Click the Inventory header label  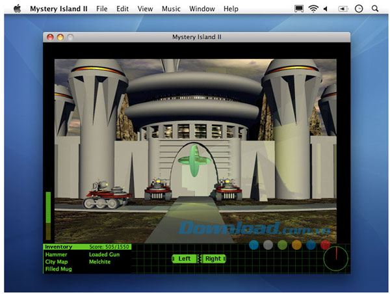(x=58, y=247)
